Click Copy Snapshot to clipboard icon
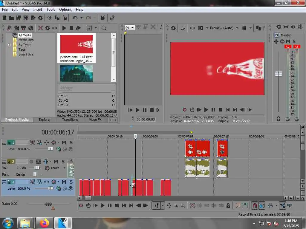Image resolution: width=306 pixels, height=229 pixels. 258,28
